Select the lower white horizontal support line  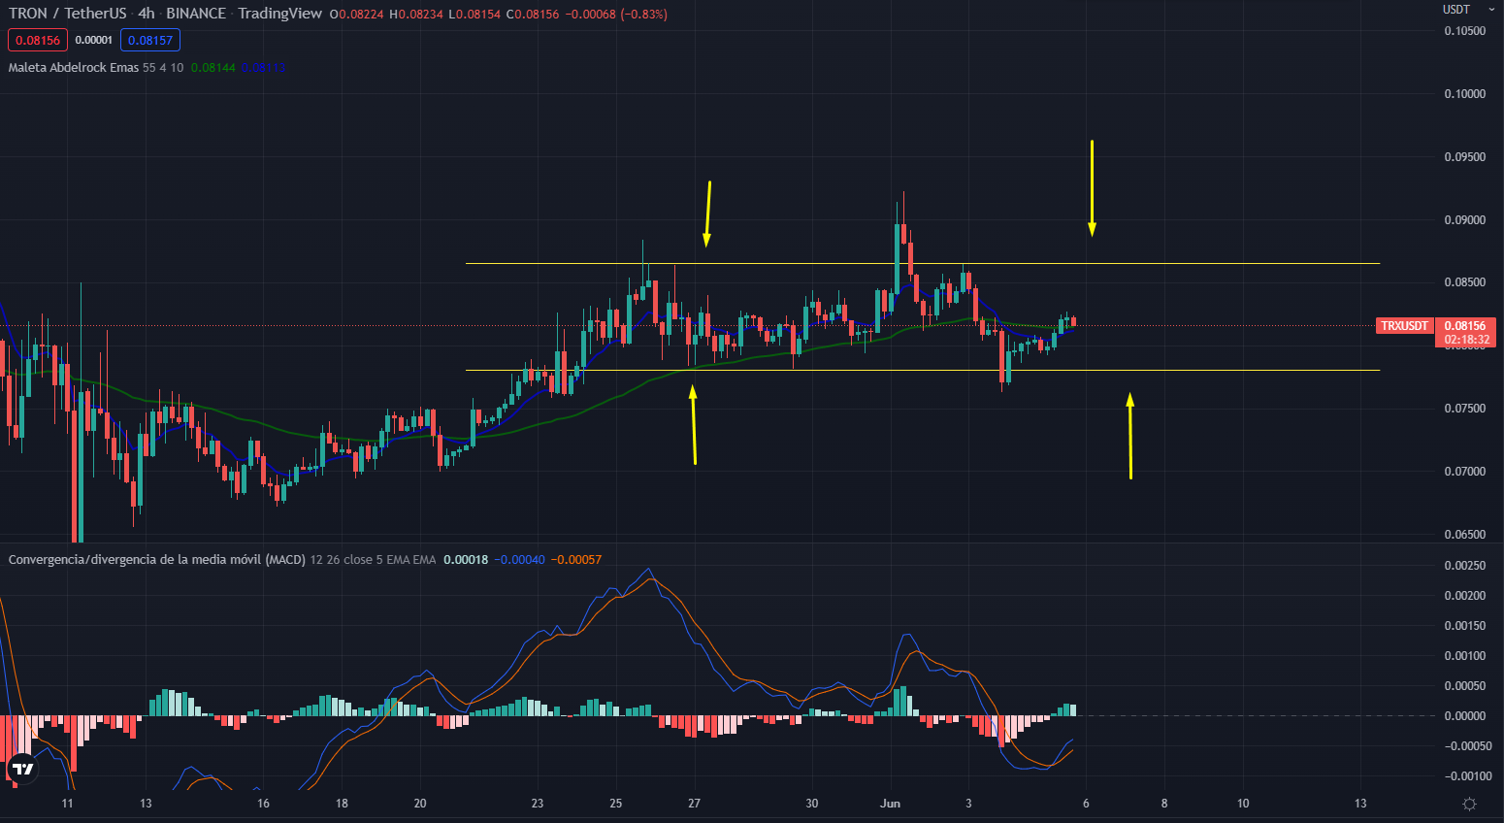point(922,370)
